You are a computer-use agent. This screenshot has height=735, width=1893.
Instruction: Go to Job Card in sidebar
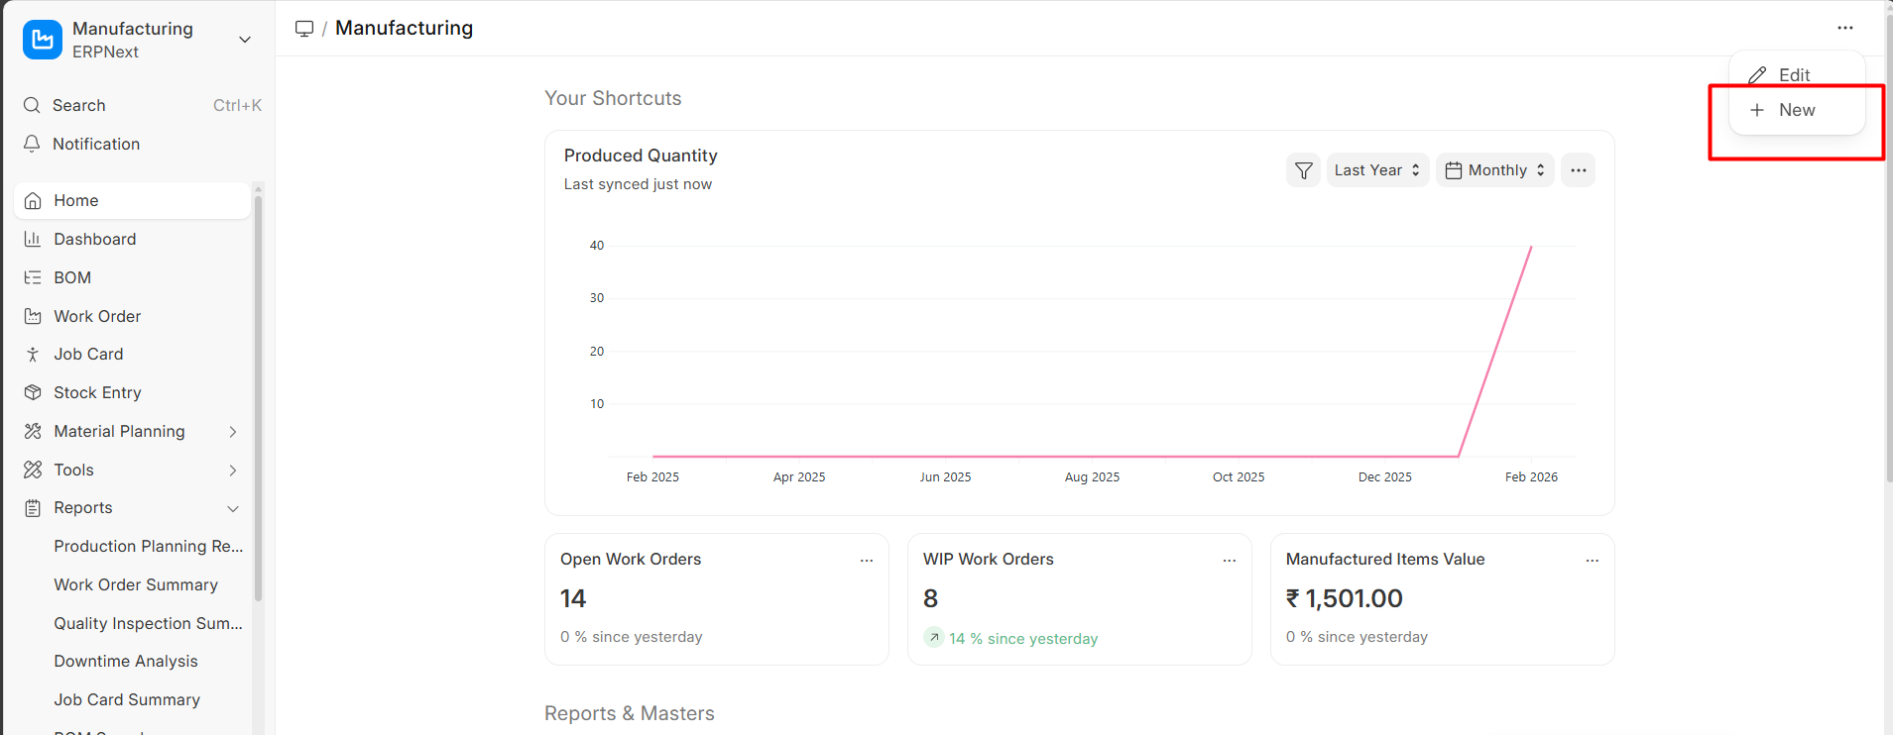tap(88, 354)
